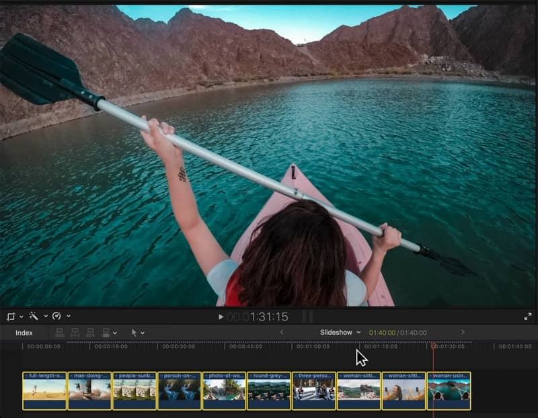Expand the Select tool dropdown chevron

142,333
